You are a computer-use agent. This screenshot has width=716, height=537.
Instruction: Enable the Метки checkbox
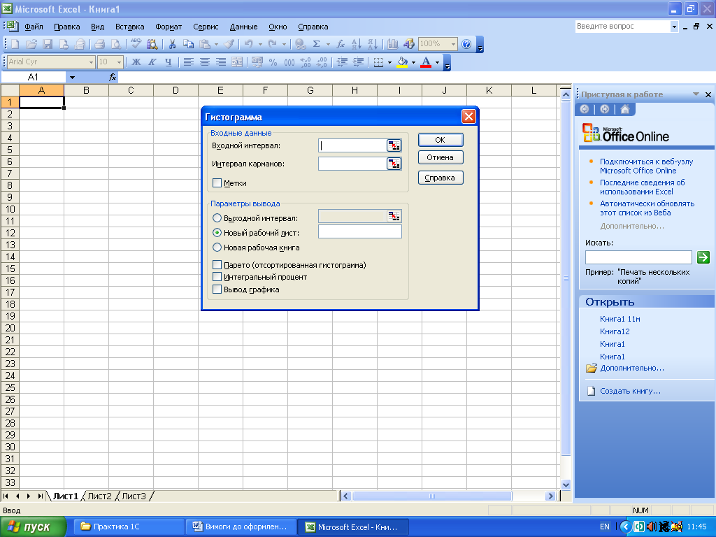tap(217, 183)
